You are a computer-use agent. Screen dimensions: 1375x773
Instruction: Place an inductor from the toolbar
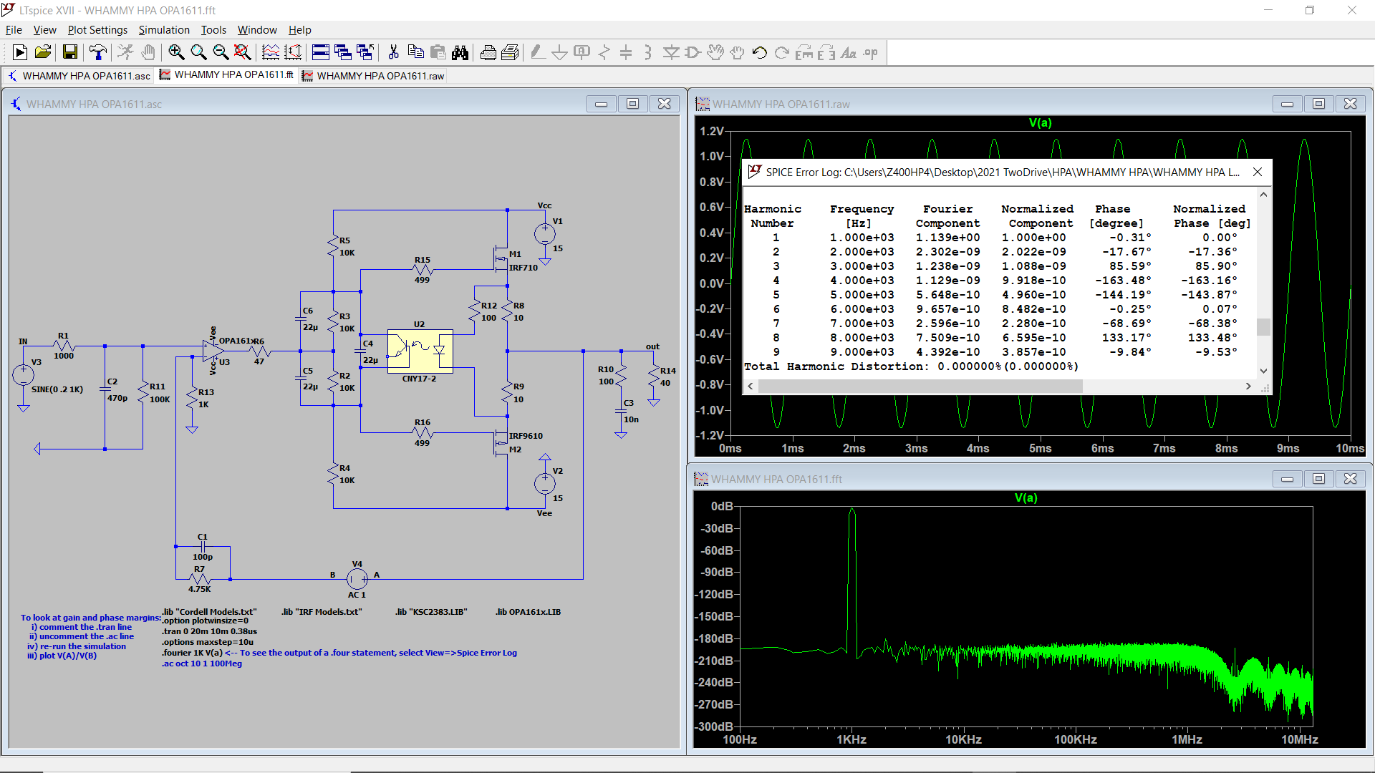point(648,52)
